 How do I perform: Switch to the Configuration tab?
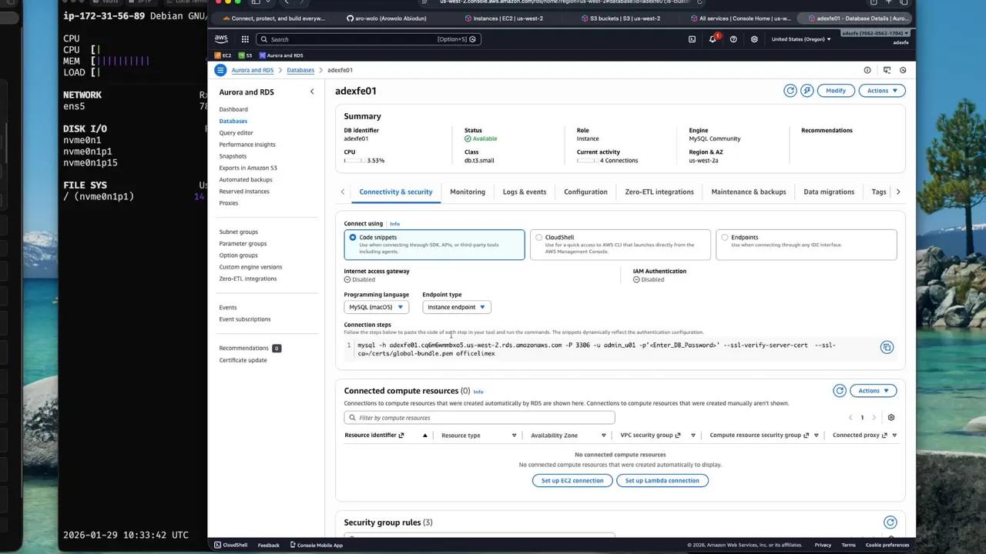pyautogui.click(x=585, y=192)
